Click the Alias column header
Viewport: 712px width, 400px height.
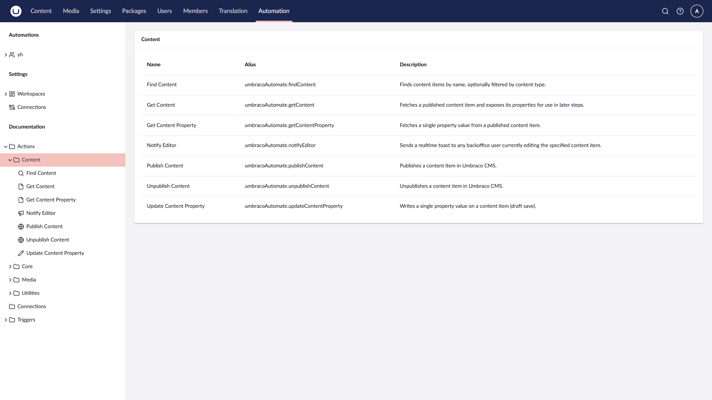click(250, 65)
